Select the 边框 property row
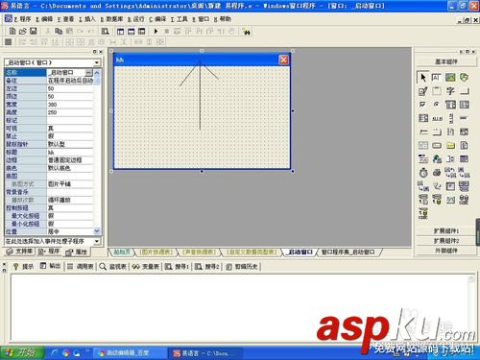Viewport: 480px width, 360px height. pos(49,160)
